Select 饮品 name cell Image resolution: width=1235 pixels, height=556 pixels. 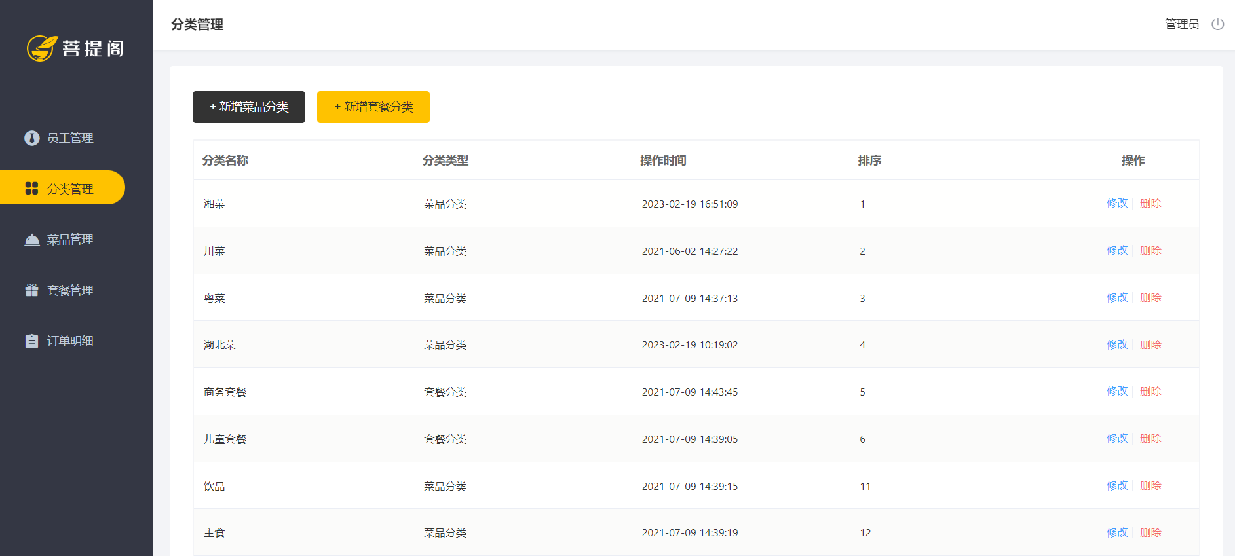point(214,487)
